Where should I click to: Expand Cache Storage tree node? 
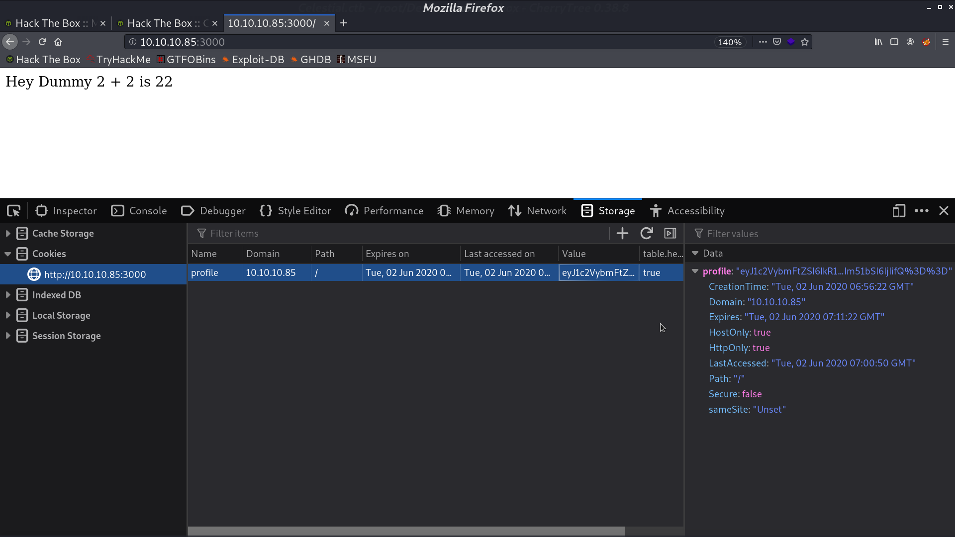pos(8,233)
